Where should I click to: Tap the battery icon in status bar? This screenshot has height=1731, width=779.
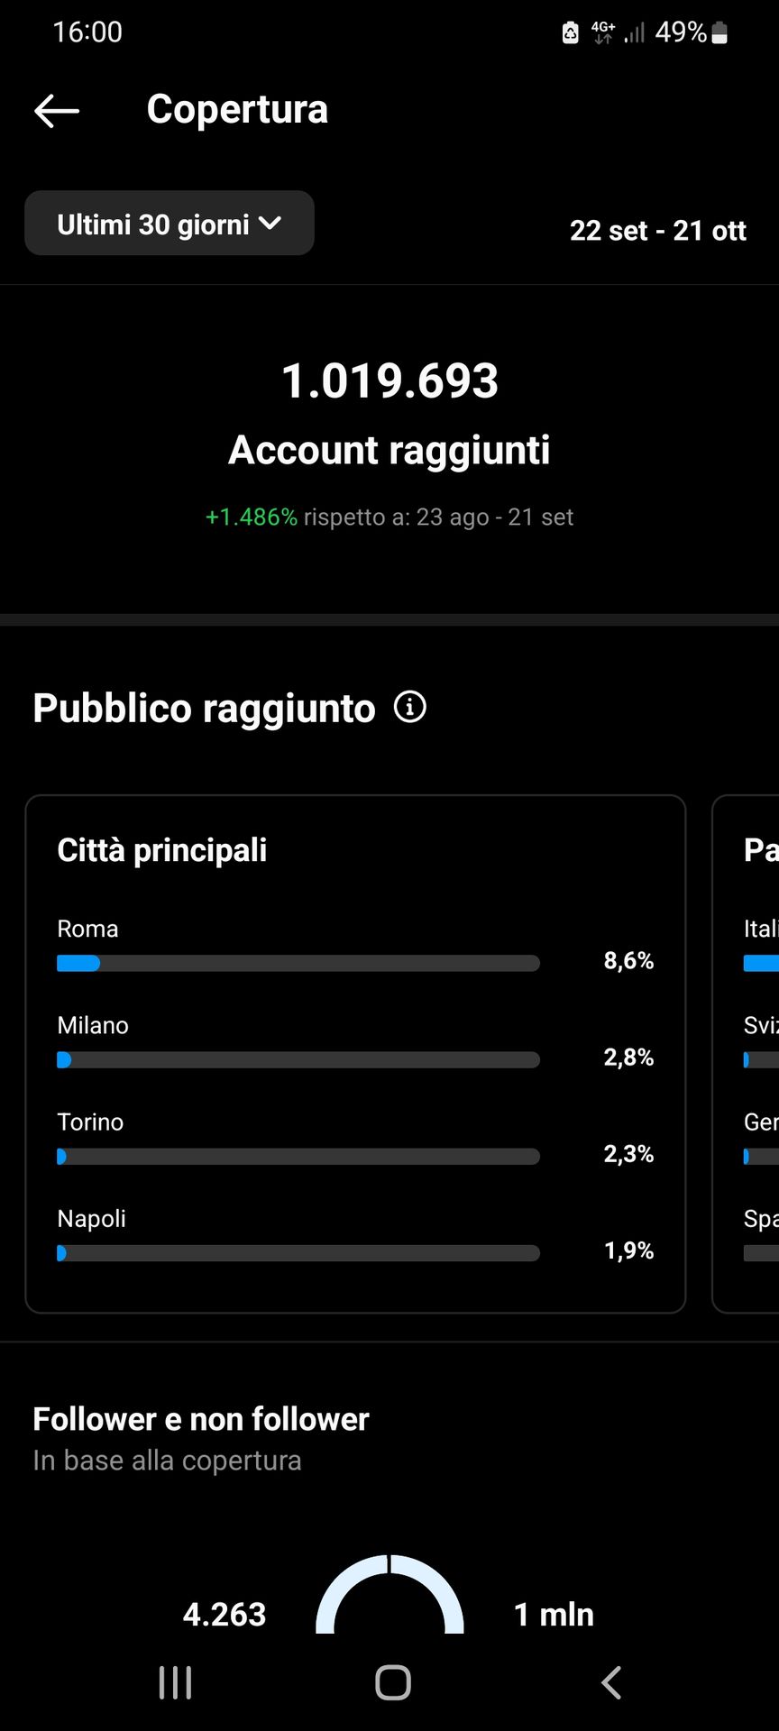(x=719, y=33)
